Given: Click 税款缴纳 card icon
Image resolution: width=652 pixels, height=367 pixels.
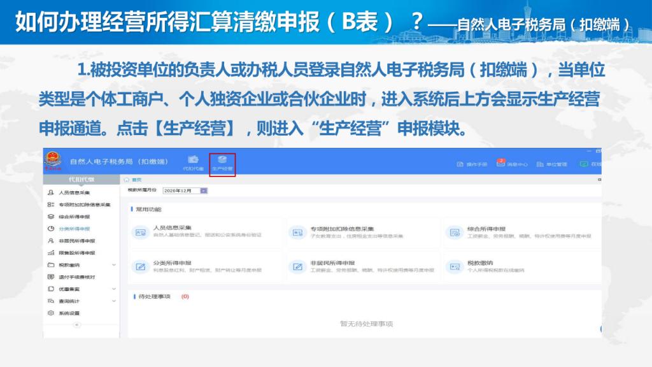Looking at the screenshot, I should tap(455, 267).
